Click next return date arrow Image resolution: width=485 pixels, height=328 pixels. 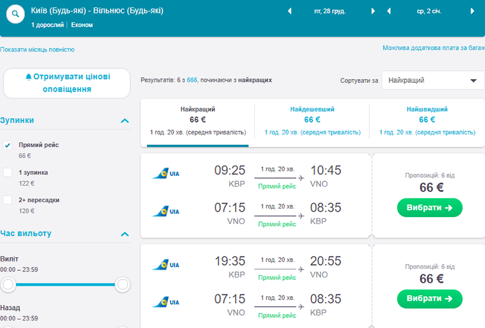[474, 11]
